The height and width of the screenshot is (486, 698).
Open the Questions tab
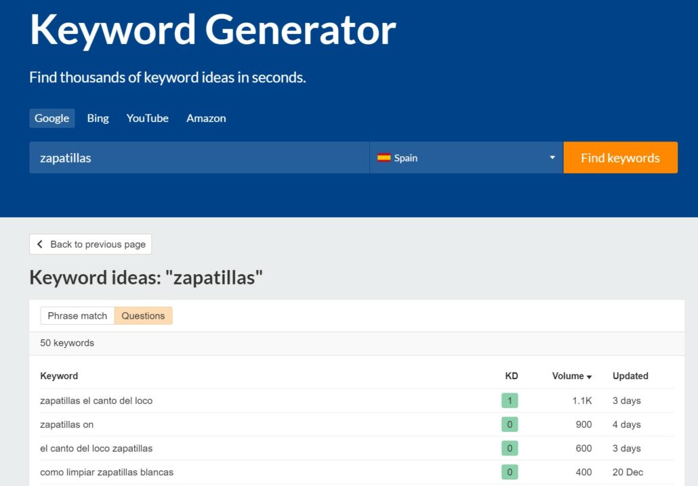143,315
